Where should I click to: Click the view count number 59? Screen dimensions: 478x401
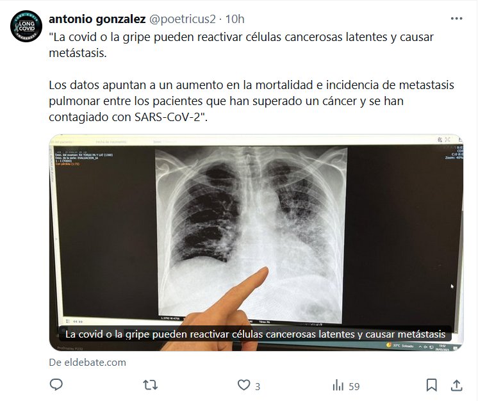point(354,387)
